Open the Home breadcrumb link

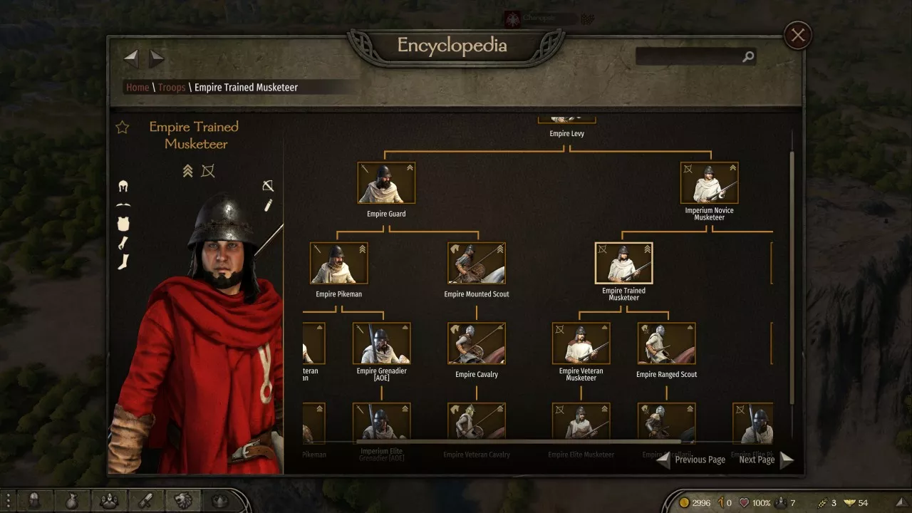pyautogui.click(x=138, y=88)
